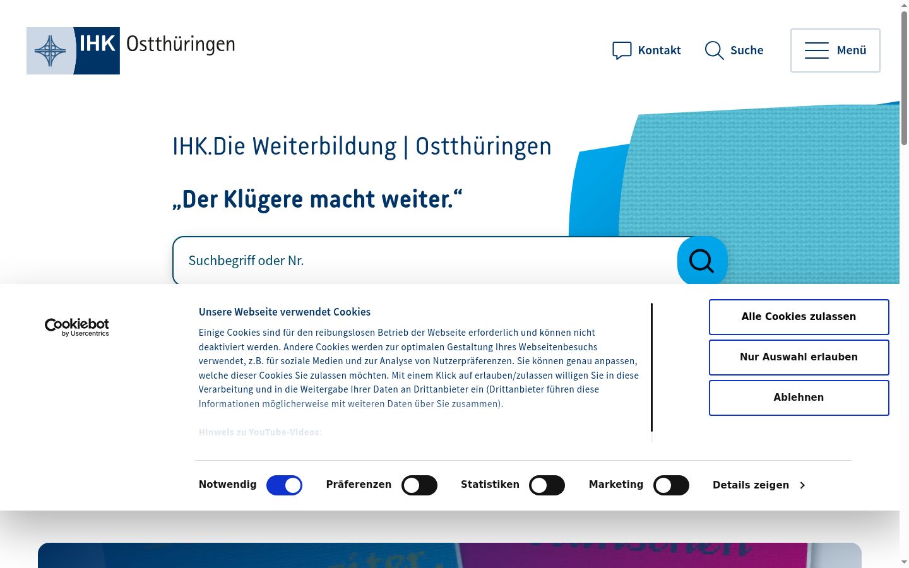Image resolution: width=909 pixels, height=568 pixels.
Task: Click the cookie text scrollbar
Action: [x=651, y=367]
